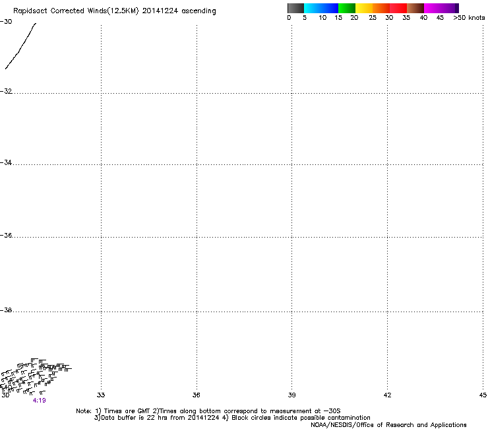Click the latitude label "-38"
Image resolution: width=488 pixels, height=429 pixels.
point(6,310)
